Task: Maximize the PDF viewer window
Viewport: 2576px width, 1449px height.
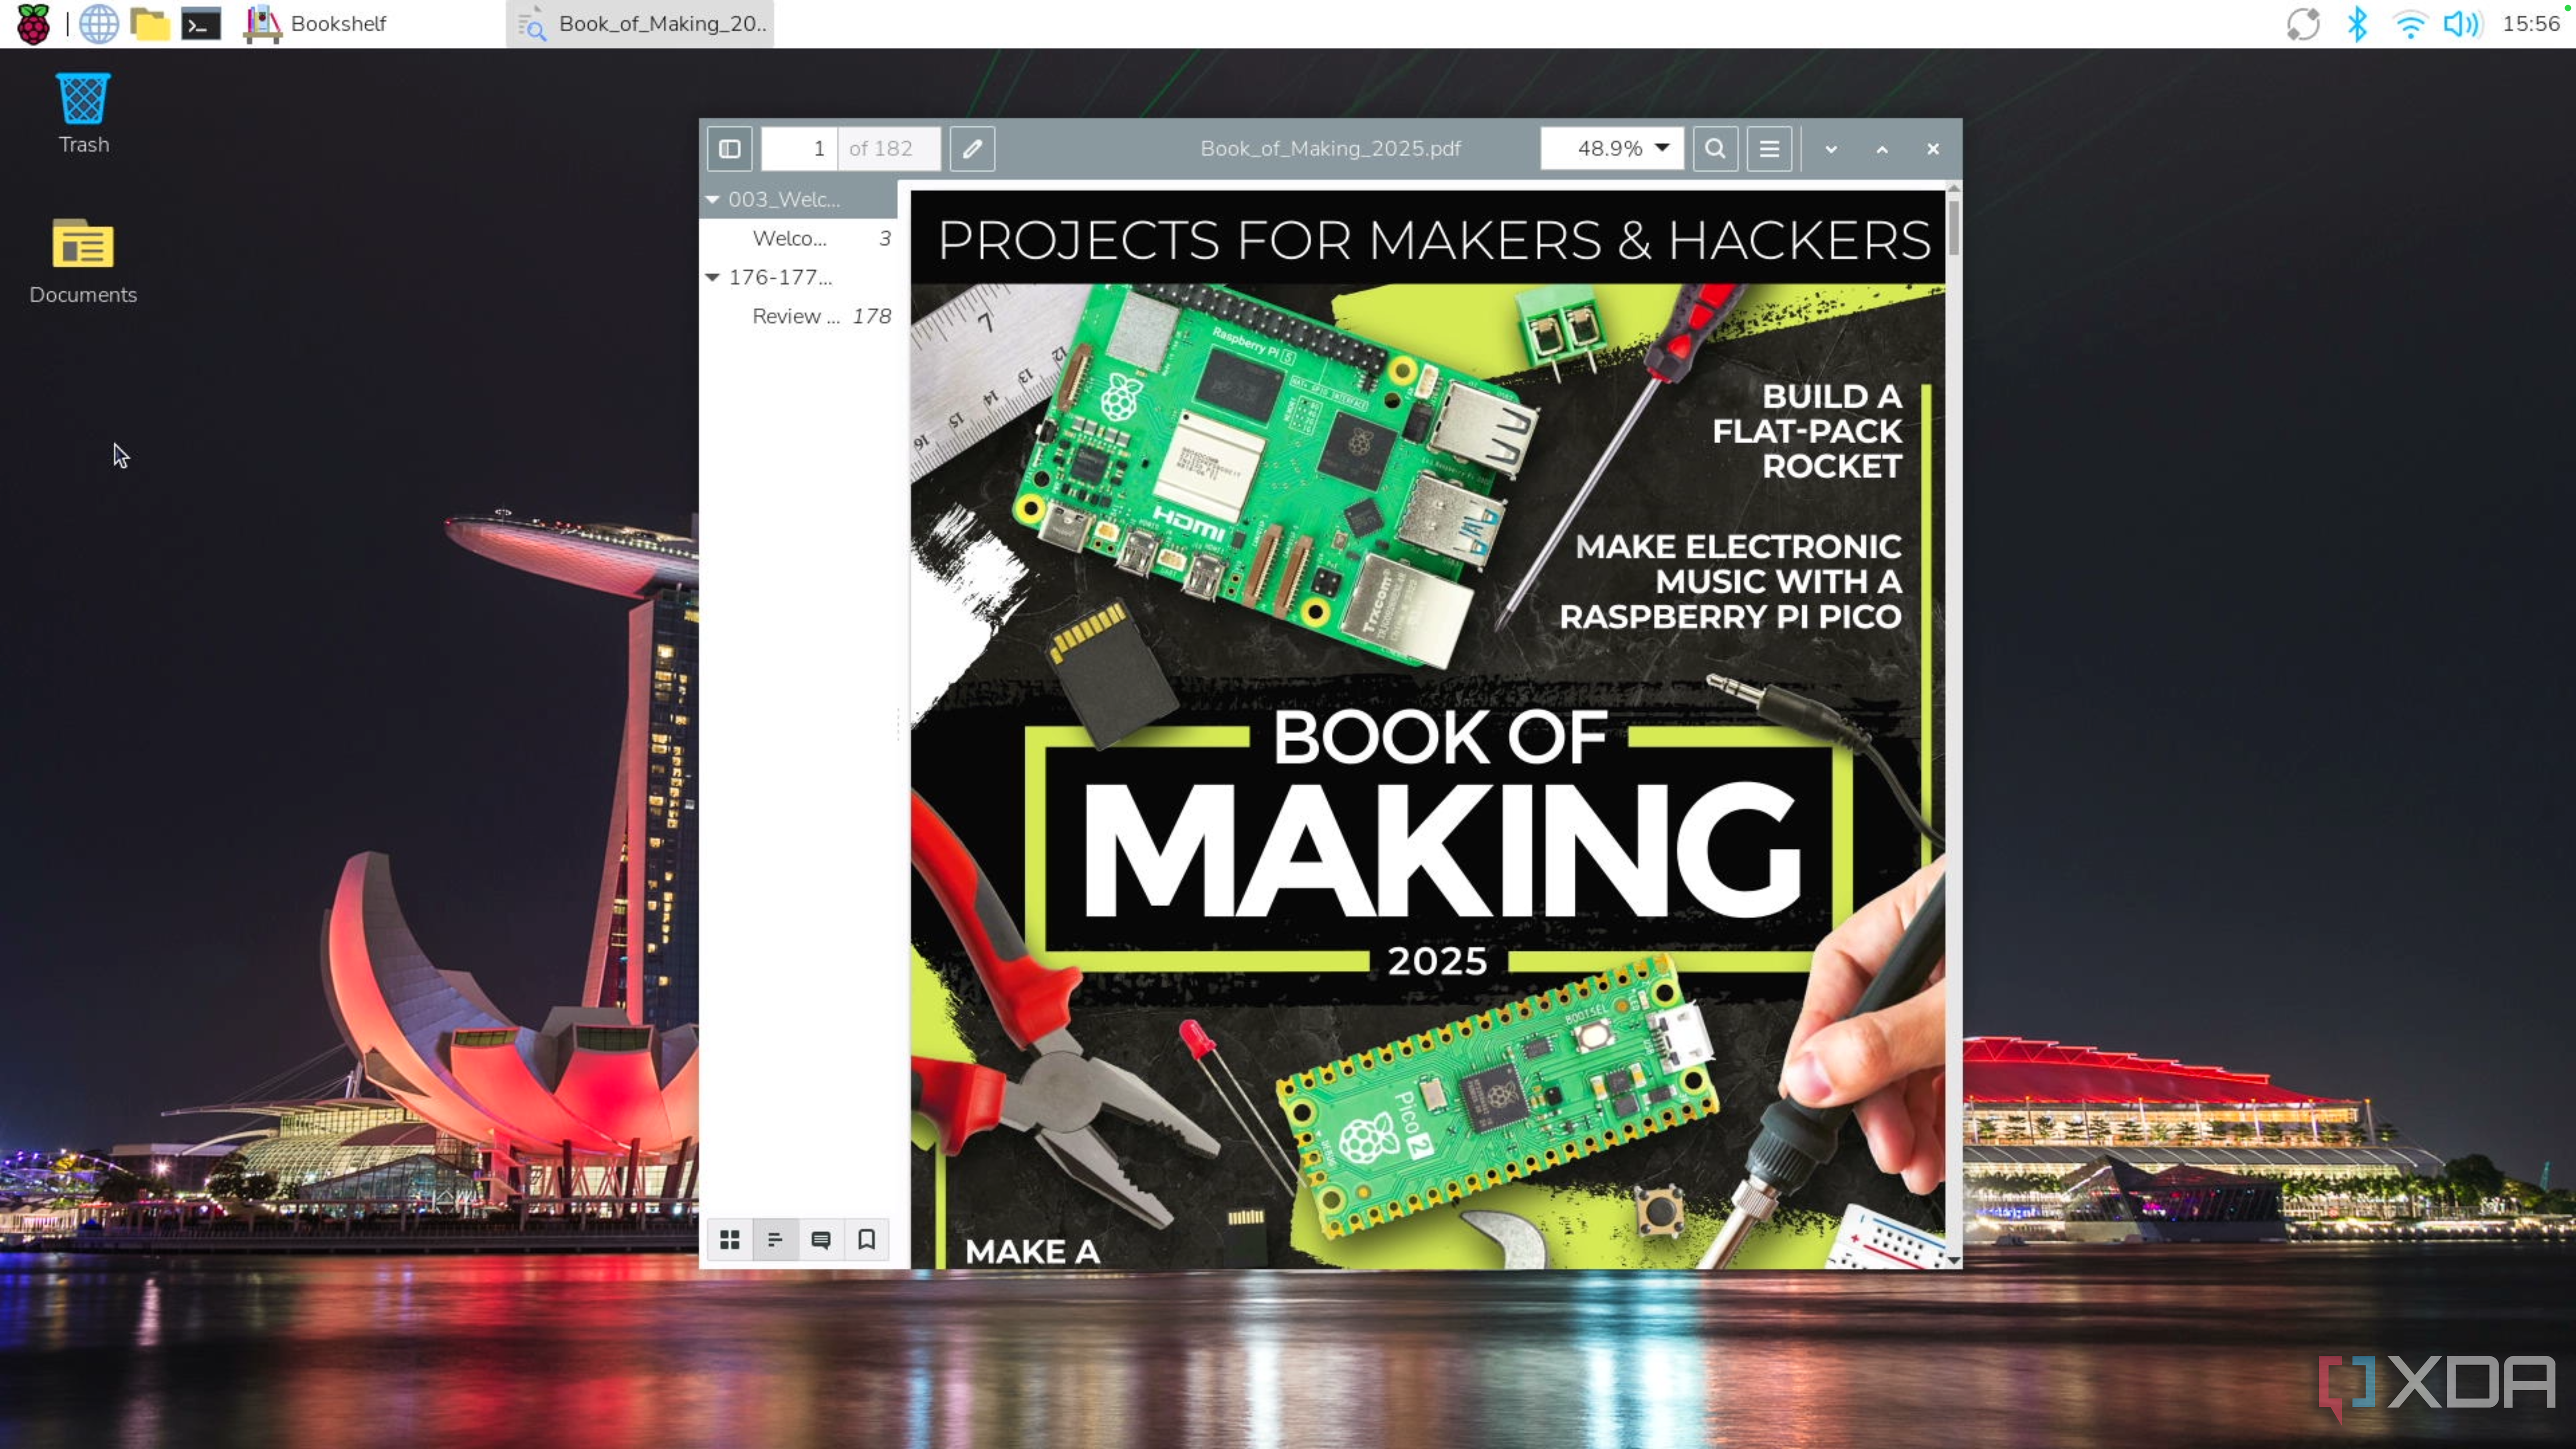Action: pyautogui.click(x=1882, y=149)
